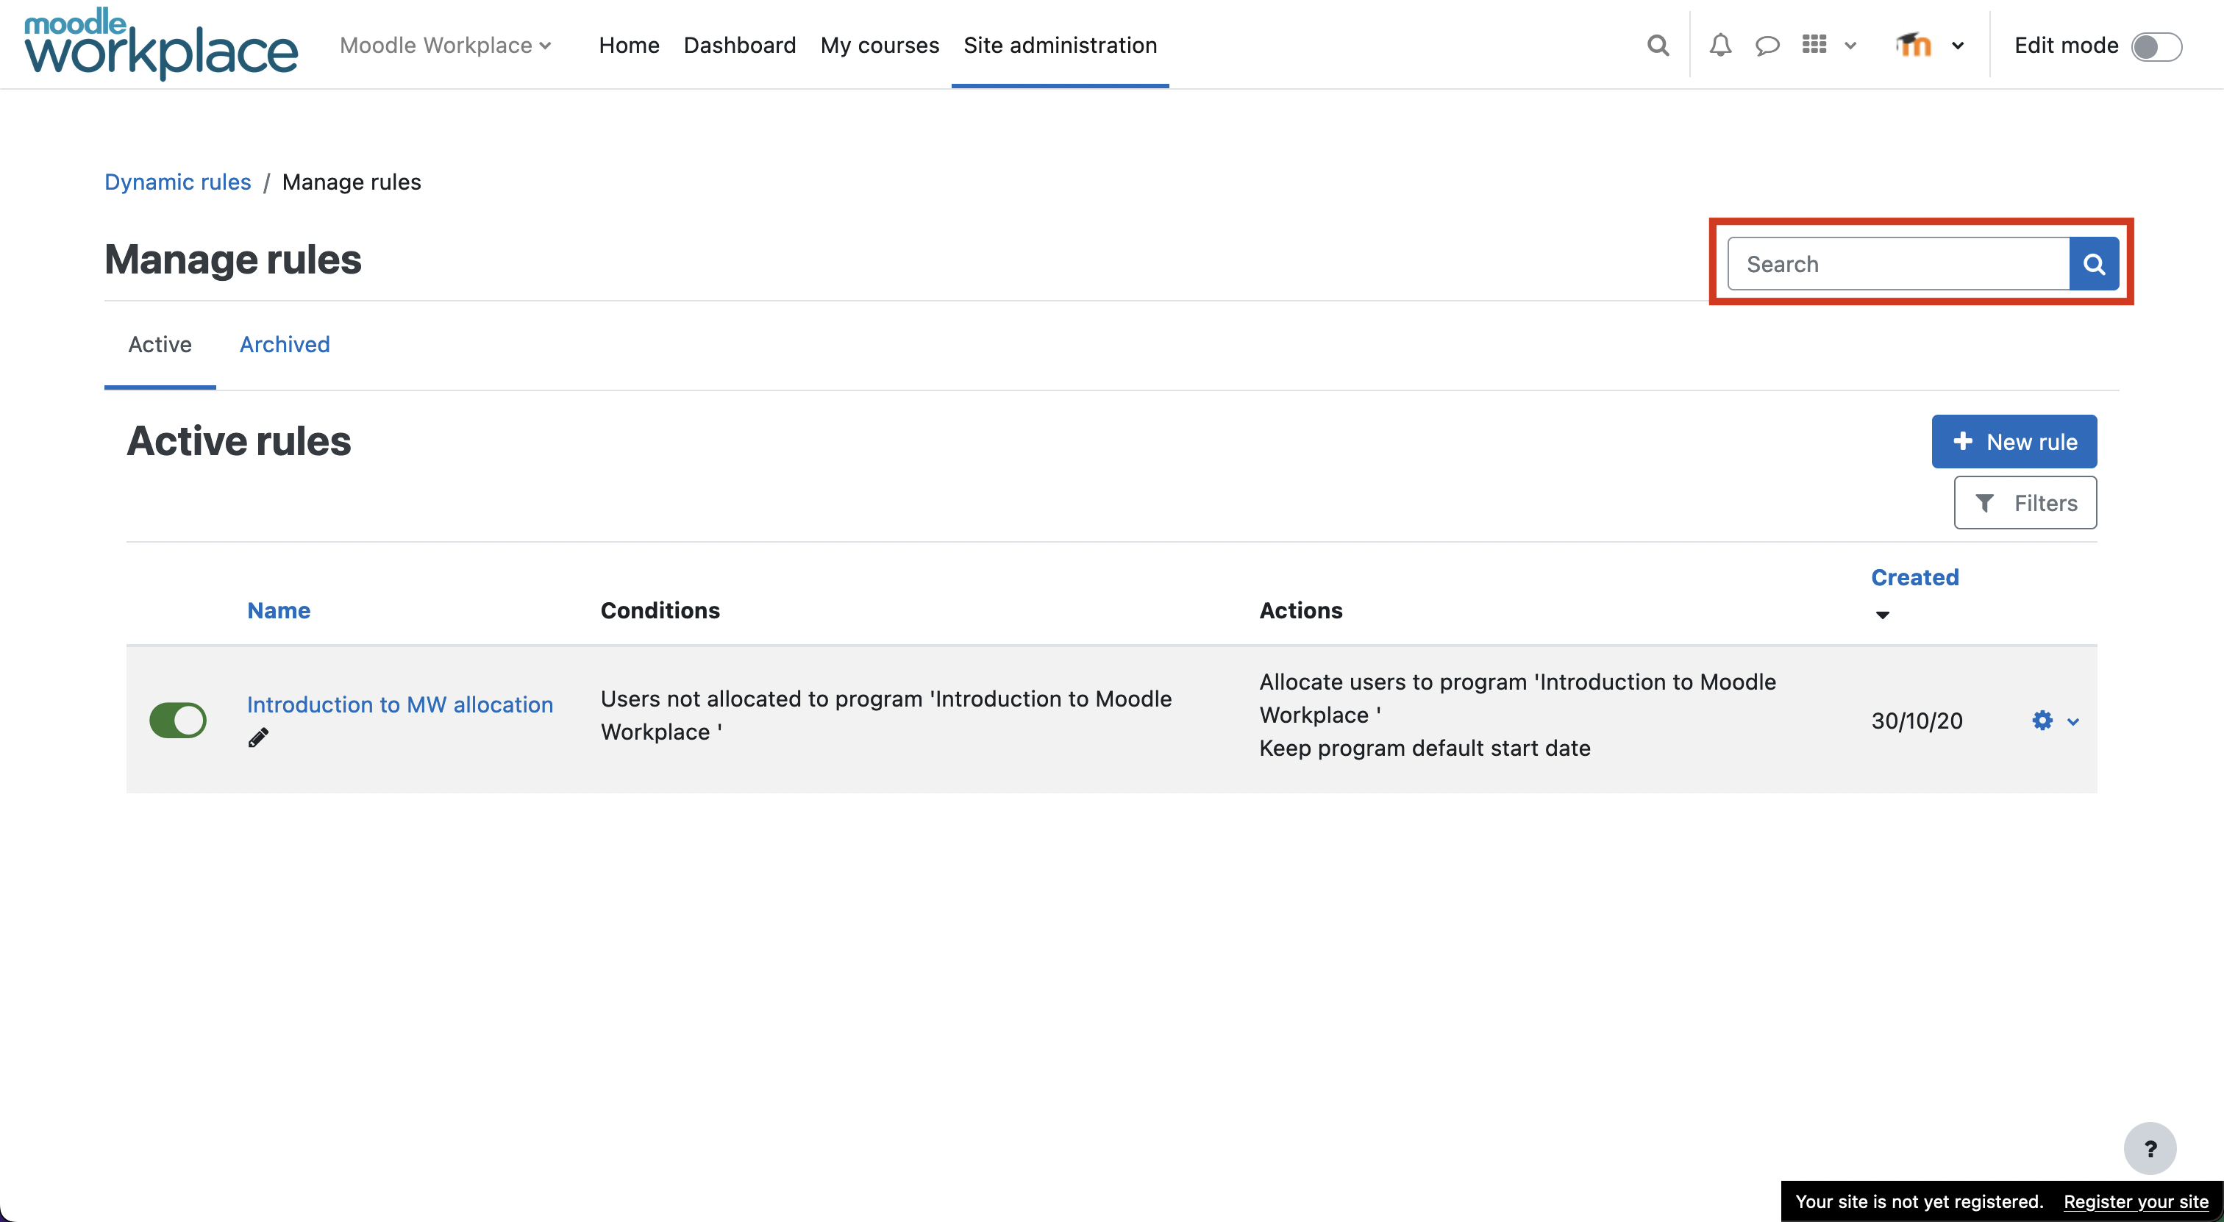The height and width of the screenshot is (1222, 2224).
Task: Expand rule actions chevron next to gear
Action: (x=2073, y=721)
